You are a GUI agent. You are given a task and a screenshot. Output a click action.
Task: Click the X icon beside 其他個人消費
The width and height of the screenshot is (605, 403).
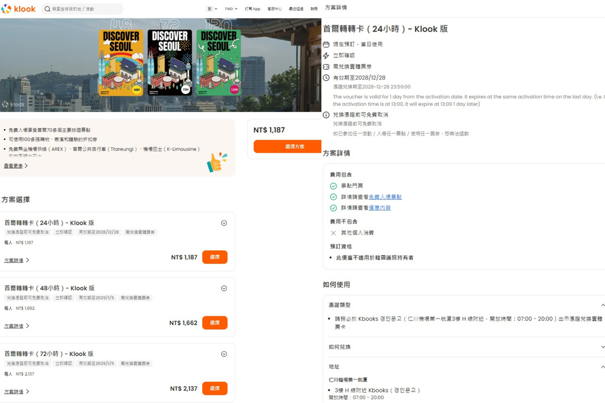pyautogui.click(x=333, y=232)
